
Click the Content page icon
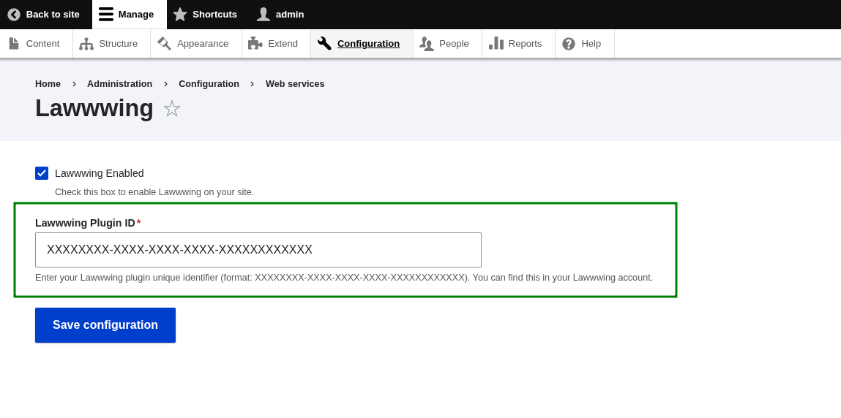click(x=14, y=43)
